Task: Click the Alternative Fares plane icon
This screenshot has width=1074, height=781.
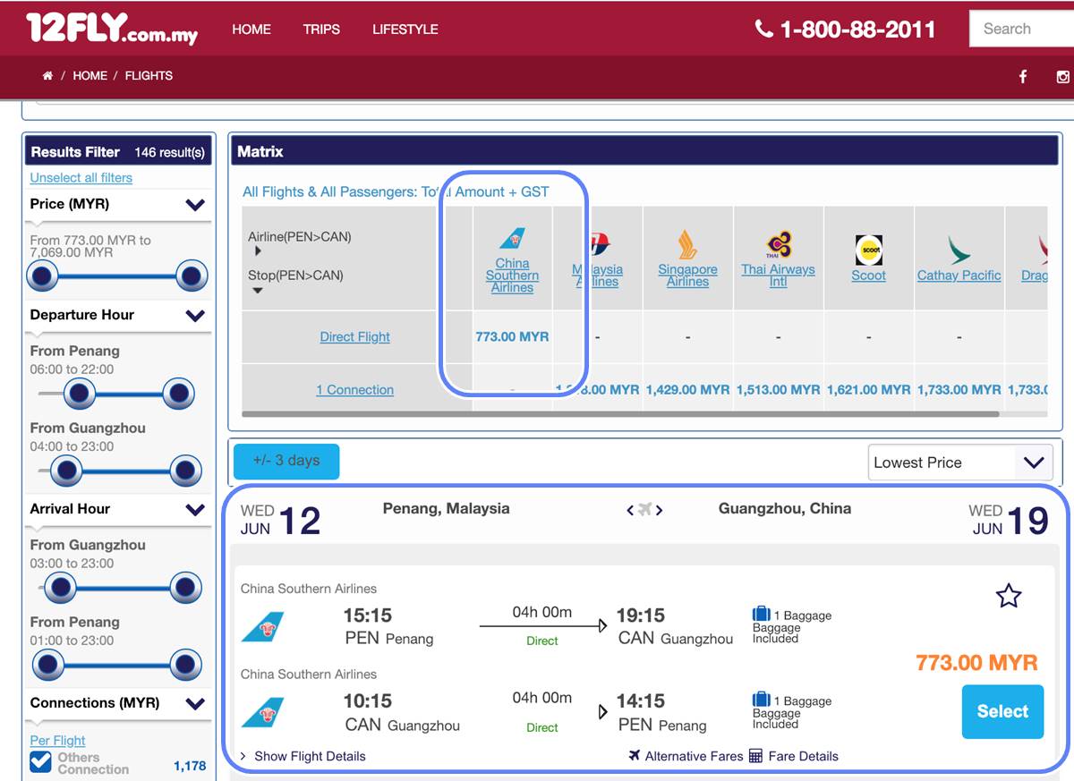Action: 635,756
